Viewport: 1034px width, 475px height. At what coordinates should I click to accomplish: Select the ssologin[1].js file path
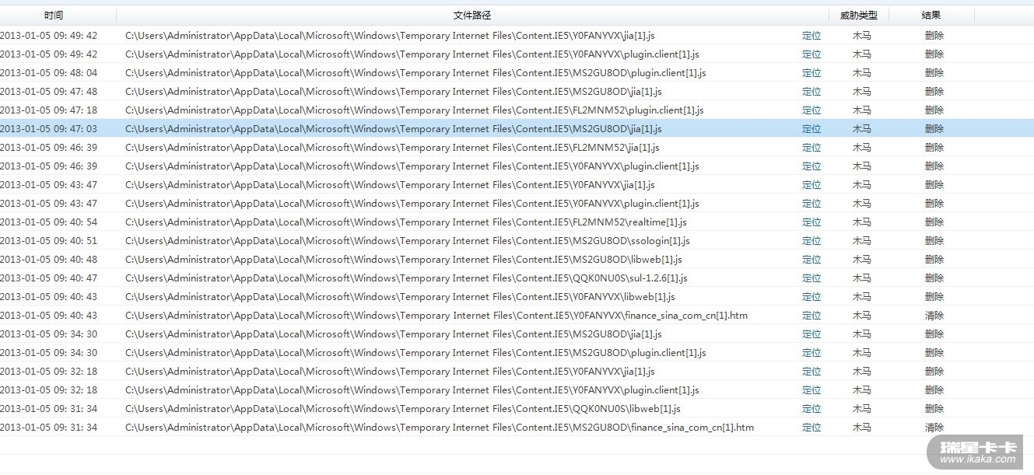(408, 241)
